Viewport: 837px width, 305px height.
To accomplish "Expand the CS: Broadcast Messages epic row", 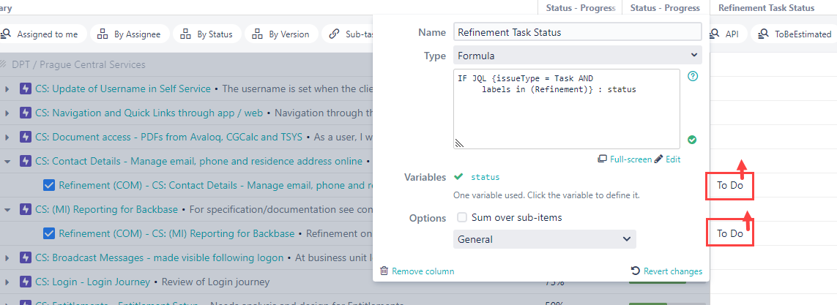I will coord(7,258).
